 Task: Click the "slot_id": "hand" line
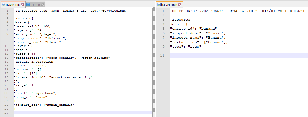pyautogui.click(x=30, y=97)
